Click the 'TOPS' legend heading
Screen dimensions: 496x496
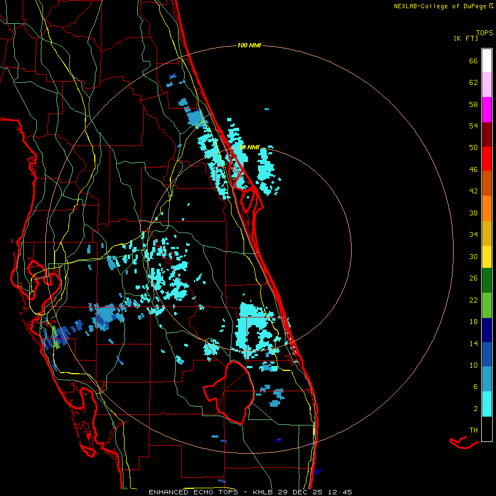tap(484, 33)
